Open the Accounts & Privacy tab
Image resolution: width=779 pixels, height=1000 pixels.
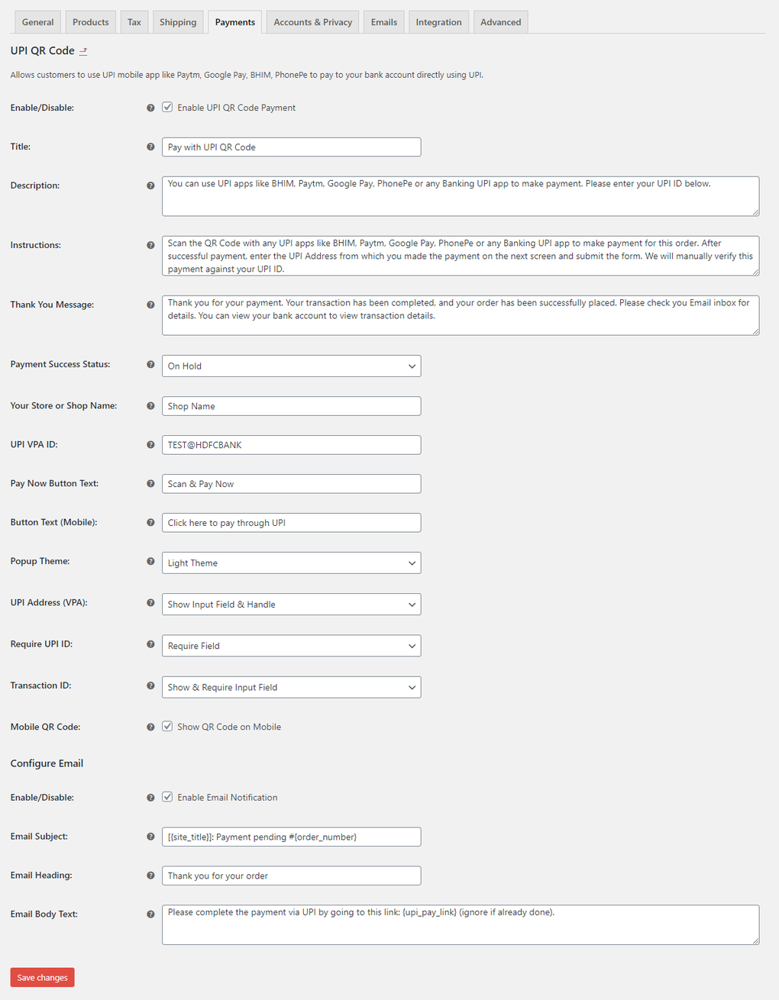tap(312, 22)
